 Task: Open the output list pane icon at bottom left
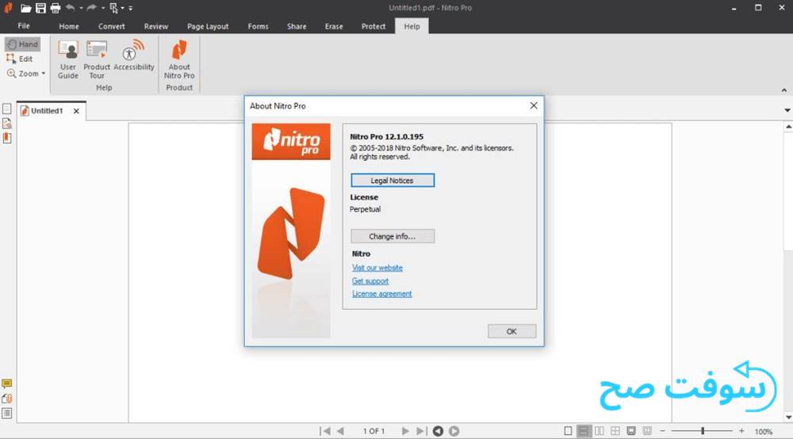coord(6,413)
